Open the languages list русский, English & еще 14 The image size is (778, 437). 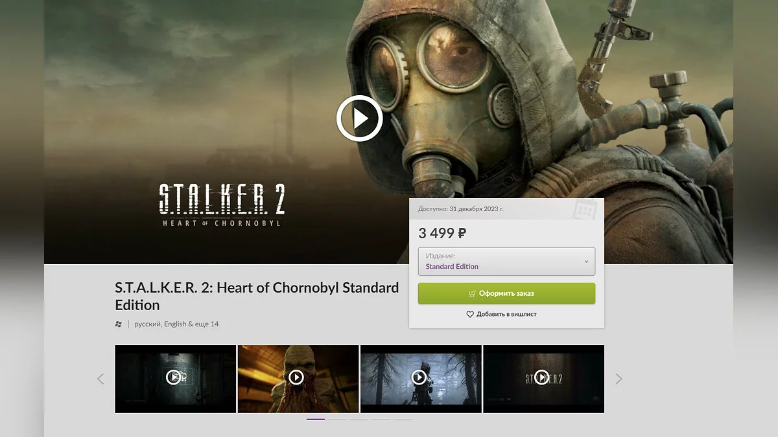176,324
